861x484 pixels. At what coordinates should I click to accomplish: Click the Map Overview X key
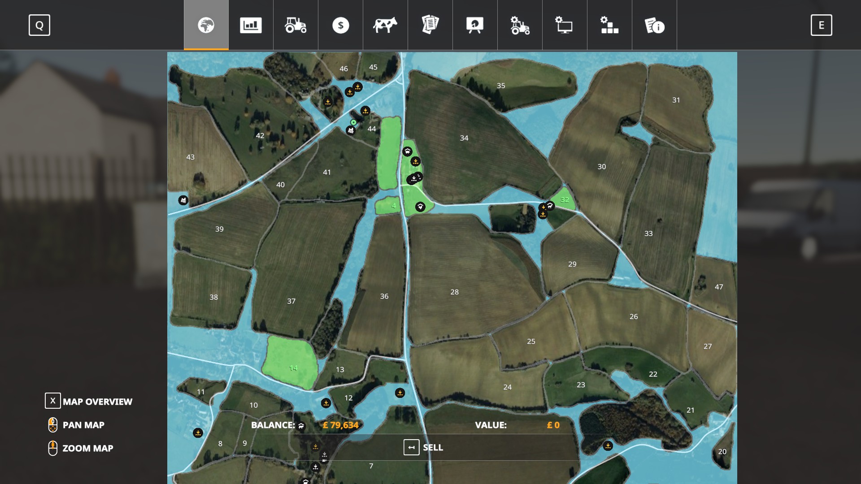click(x=53, y=401)
